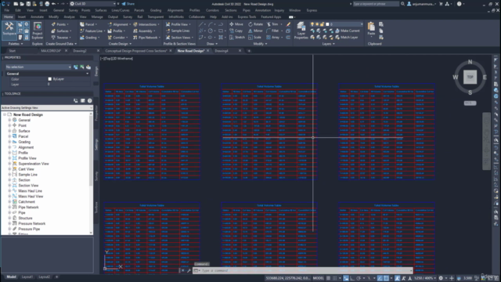Toggle MODEL space button in status bar
The image size is (501, 282).
point(319,278)
